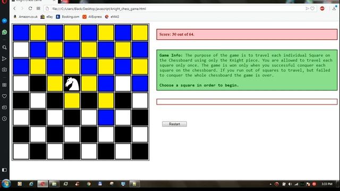Open Internet Explorer from the taskbar
The height and width of the screenshot is (191, 340).
[x=31, y=184]
